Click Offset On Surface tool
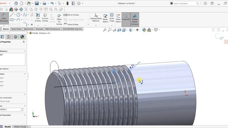The width and height of the screenshot is (228, 128). tap(59, 20)
